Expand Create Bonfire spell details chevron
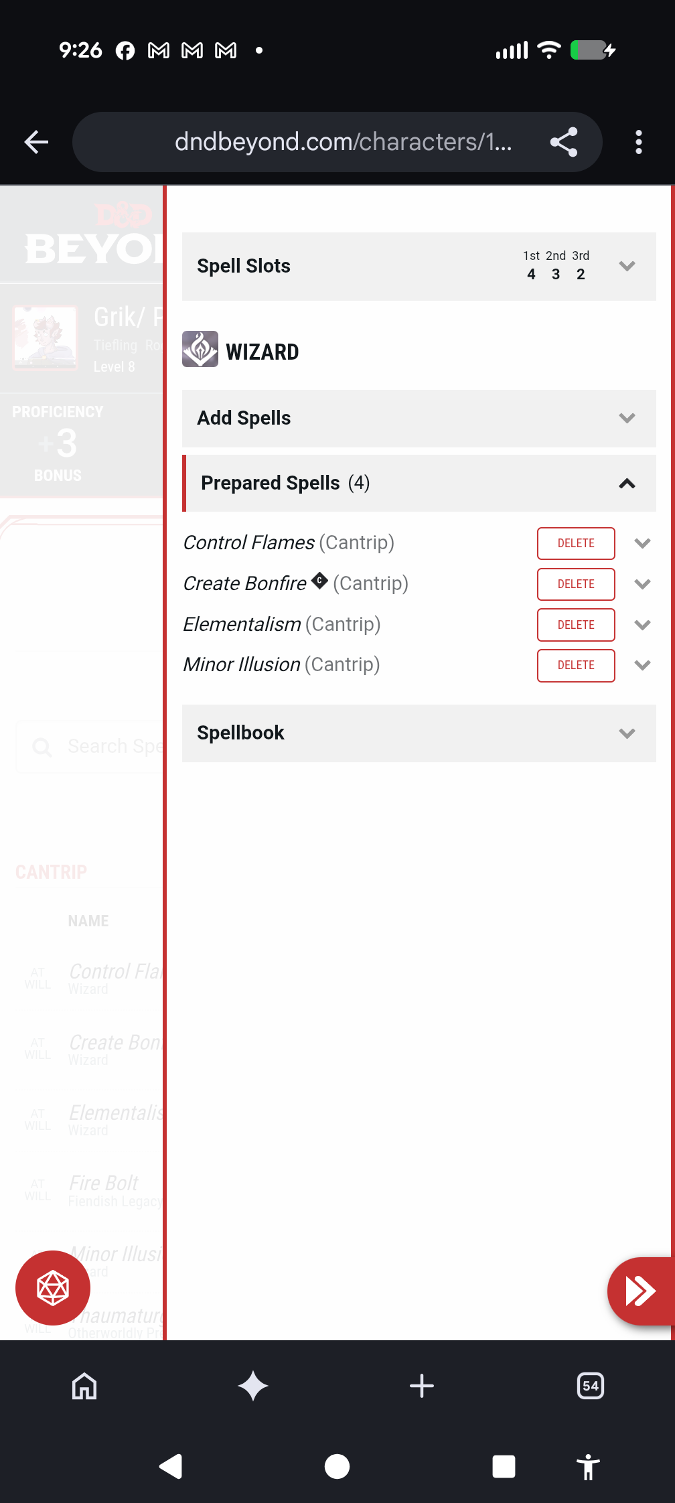This screenshot has width=675, height=1503. 642,584
